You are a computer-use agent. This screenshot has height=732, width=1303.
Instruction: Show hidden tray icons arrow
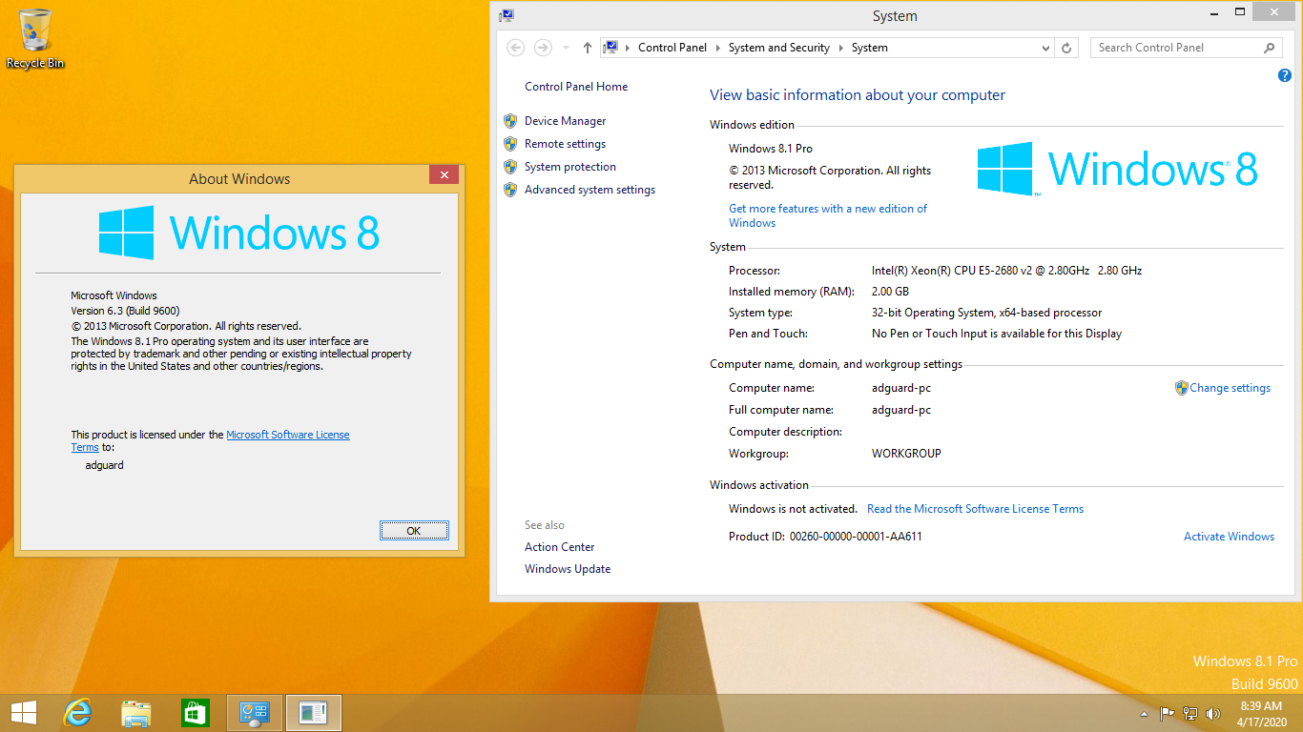click(x=1144, y=714)
